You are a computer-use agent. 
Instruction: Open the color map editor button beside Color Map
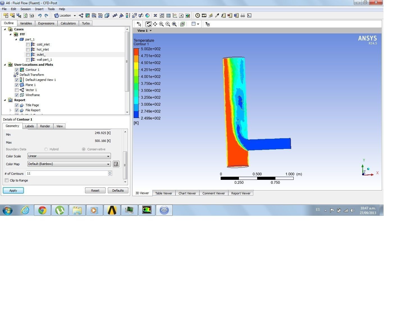point(116,164)
